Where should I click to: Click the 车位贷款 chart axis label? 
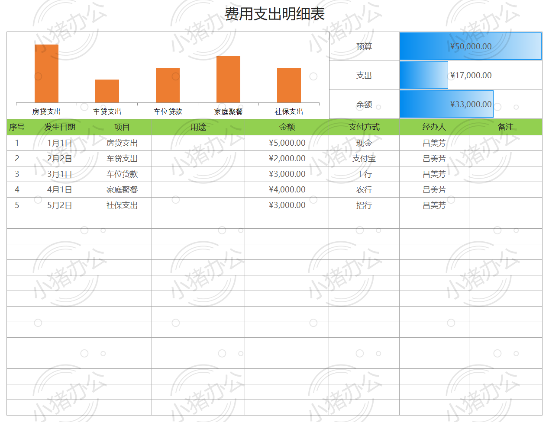pos(168,112)
